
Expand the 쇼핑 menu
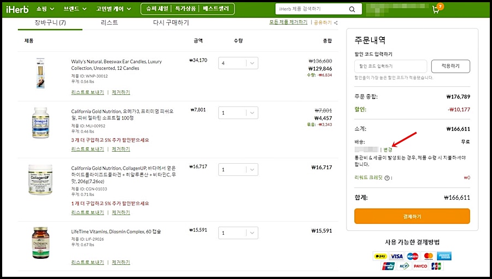[45, 9]
